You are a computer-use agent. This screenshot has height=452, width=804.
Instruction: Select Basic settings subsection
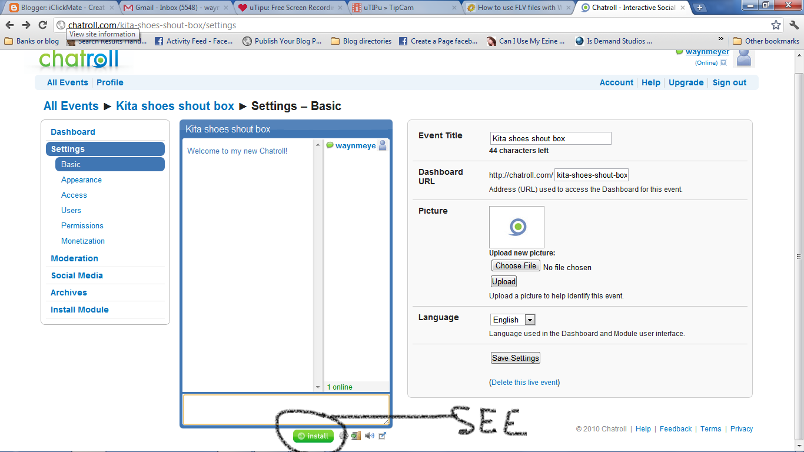pos(110,164)
